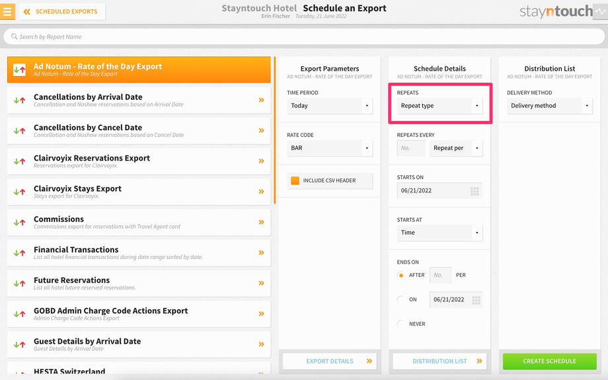Screen dimensions: 608x380
Task: Click export arrows icon for Cancellations by Cancel Date
Action: pyautogui.click(x=19, y=131)
